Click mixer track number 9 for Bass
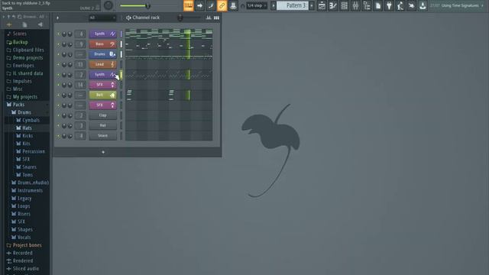This screenshot has height=275, width=489. [80, 44]
